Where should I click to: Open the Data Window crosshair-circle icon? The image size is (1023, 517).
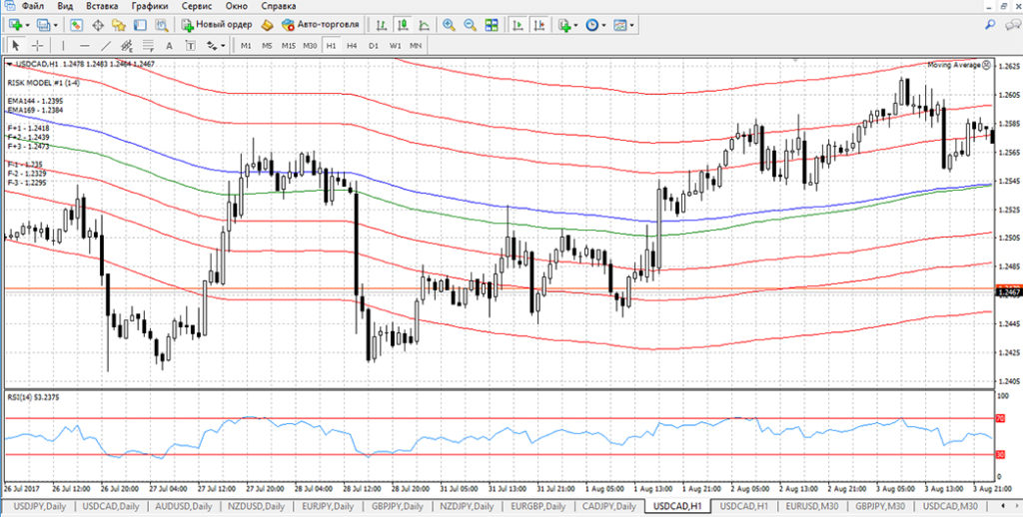click(x=98, y=25)
